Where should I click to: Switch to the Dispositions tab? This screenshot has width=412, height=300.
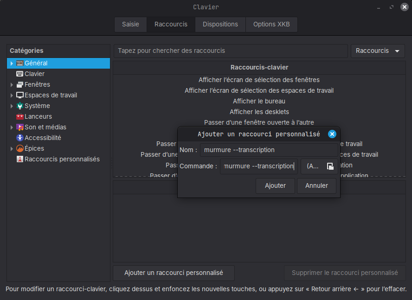coord(220,25)
